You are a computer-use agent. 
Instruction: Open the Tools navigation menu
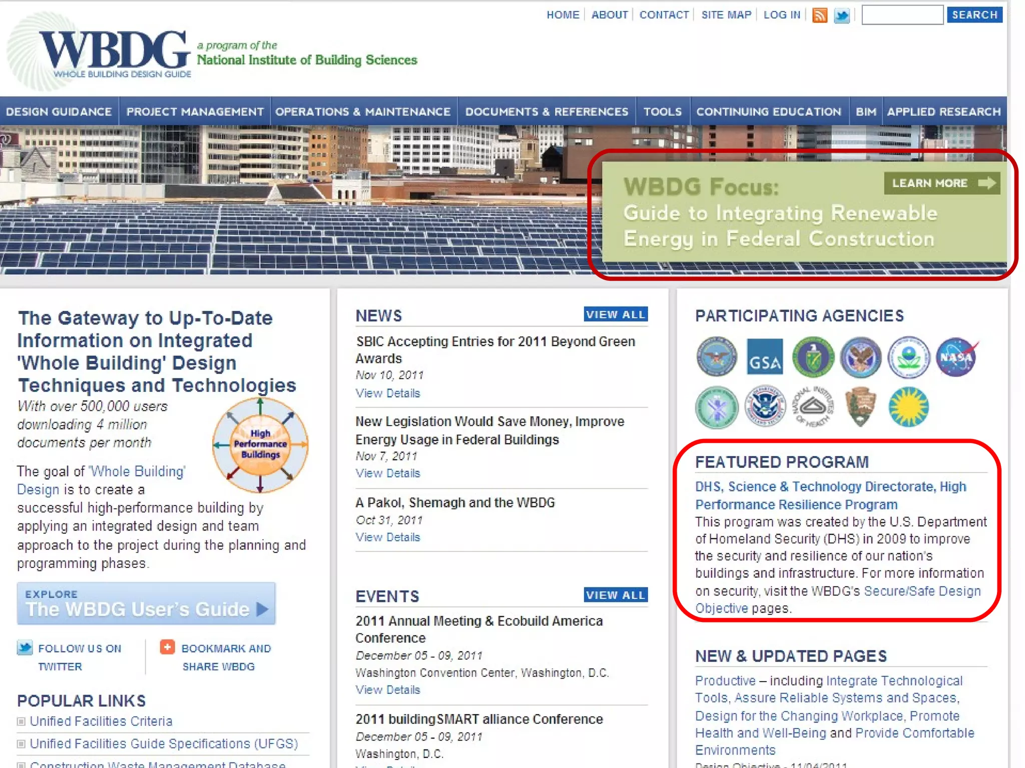click(663, 111)
